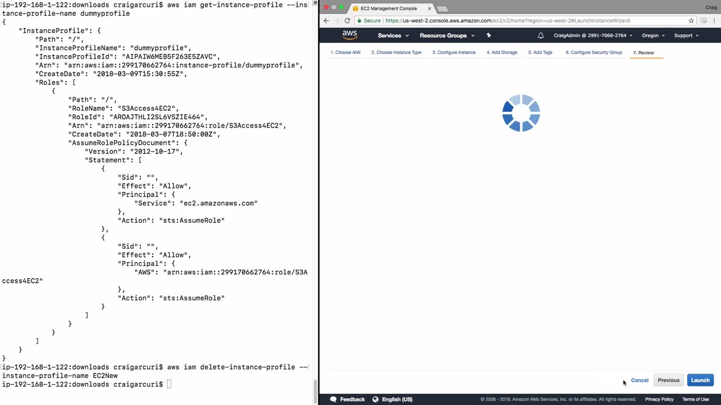Click the "aws iam get-instance-profile" command text
This screenshot has width=721, height=405.
pyautogui.click(x=225, y=5)
